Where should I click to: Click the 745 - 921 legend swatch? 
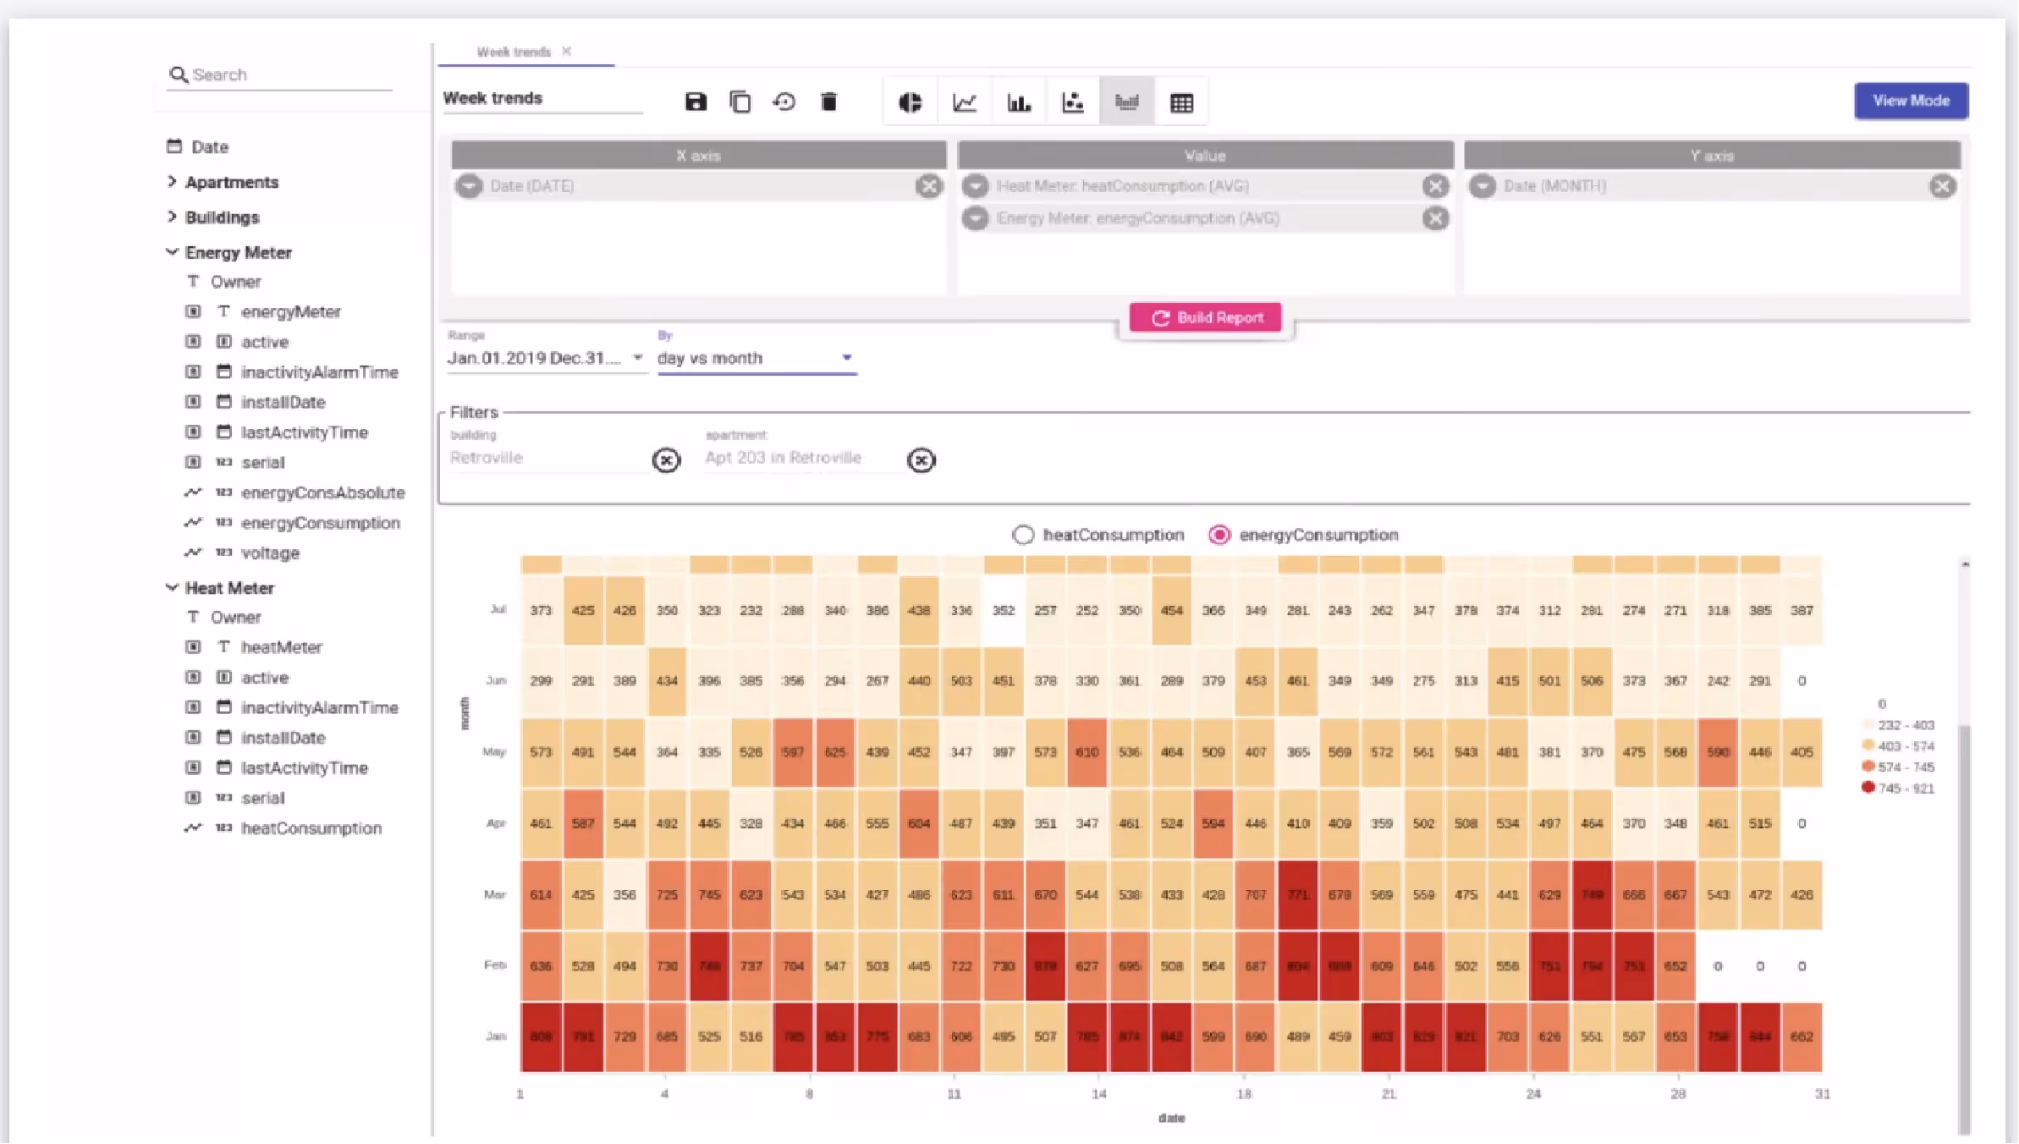pyautogui.click(x=1868, y=788)
